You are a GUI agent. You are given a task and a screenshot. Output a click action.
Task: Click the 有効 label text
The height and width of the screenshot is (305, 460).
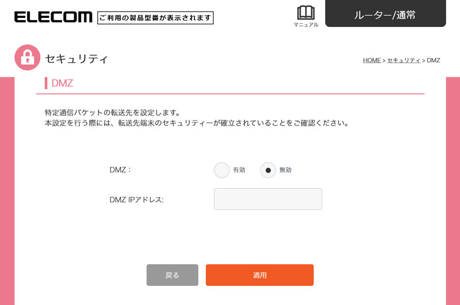(x=239, y=170)
